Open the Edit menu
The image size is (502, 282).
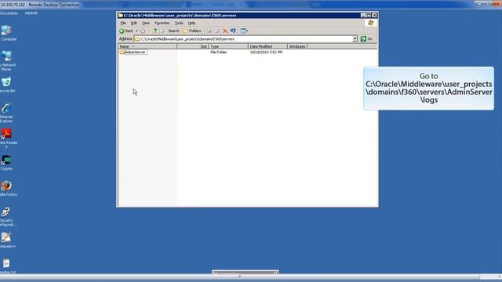134,23
